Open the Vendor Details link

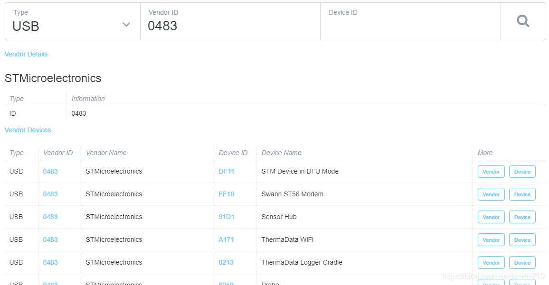coord(26,54)
